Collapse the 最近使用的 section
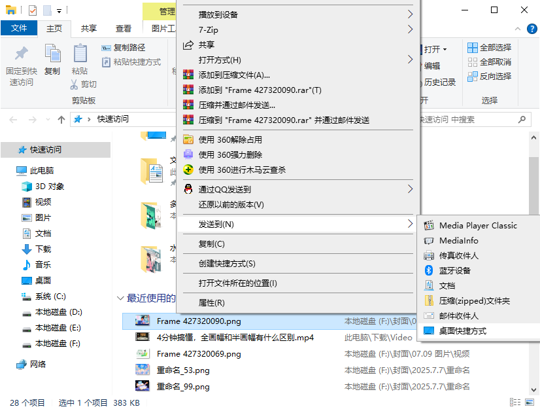Image resolution: width=540 pixels, height=411 pixels. click(120, 297)
